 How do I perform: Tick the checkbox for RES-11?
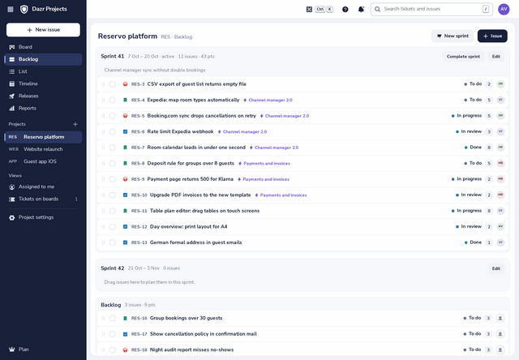[x=113, y=211]
